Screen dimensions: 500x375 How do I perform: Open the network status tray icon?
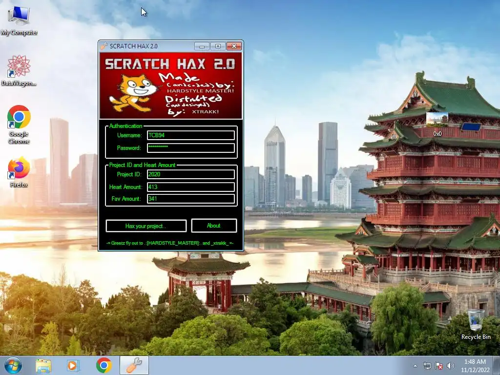pos(427,366)
